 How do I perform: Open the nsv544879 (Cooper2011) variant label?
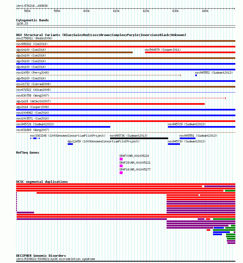(163, 50)
